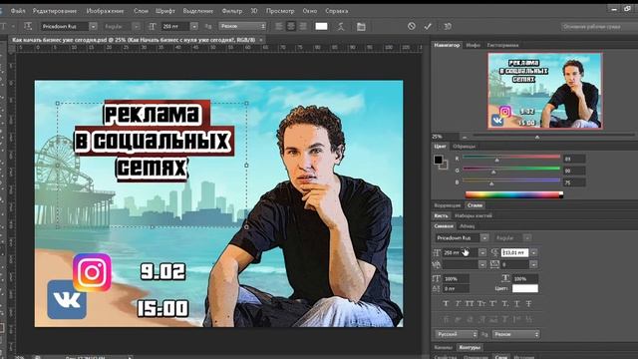Viewport: 638px width, 359px height.
Task: Pick a color from the spectrum ramp
Action: click(x=514, y=195)
